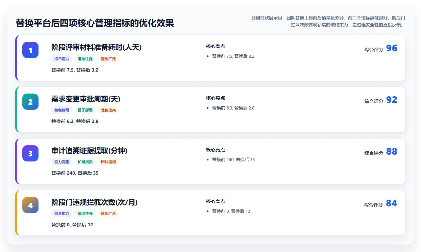This screenshot has width=421, height=252.
Task: Select the 特色鲜明 tag
Action: coord(62,110)
